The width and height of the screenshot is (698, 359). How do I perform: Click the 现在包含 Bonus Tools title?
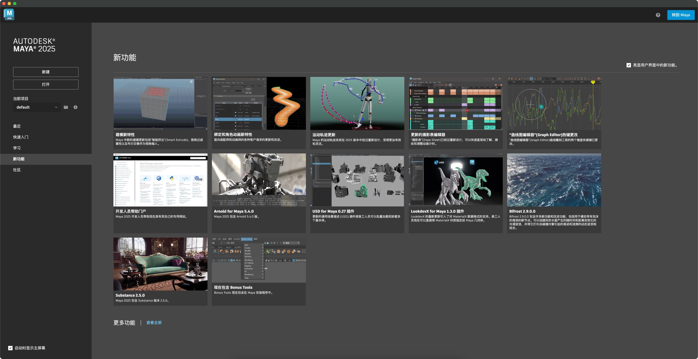click(233, 288)
